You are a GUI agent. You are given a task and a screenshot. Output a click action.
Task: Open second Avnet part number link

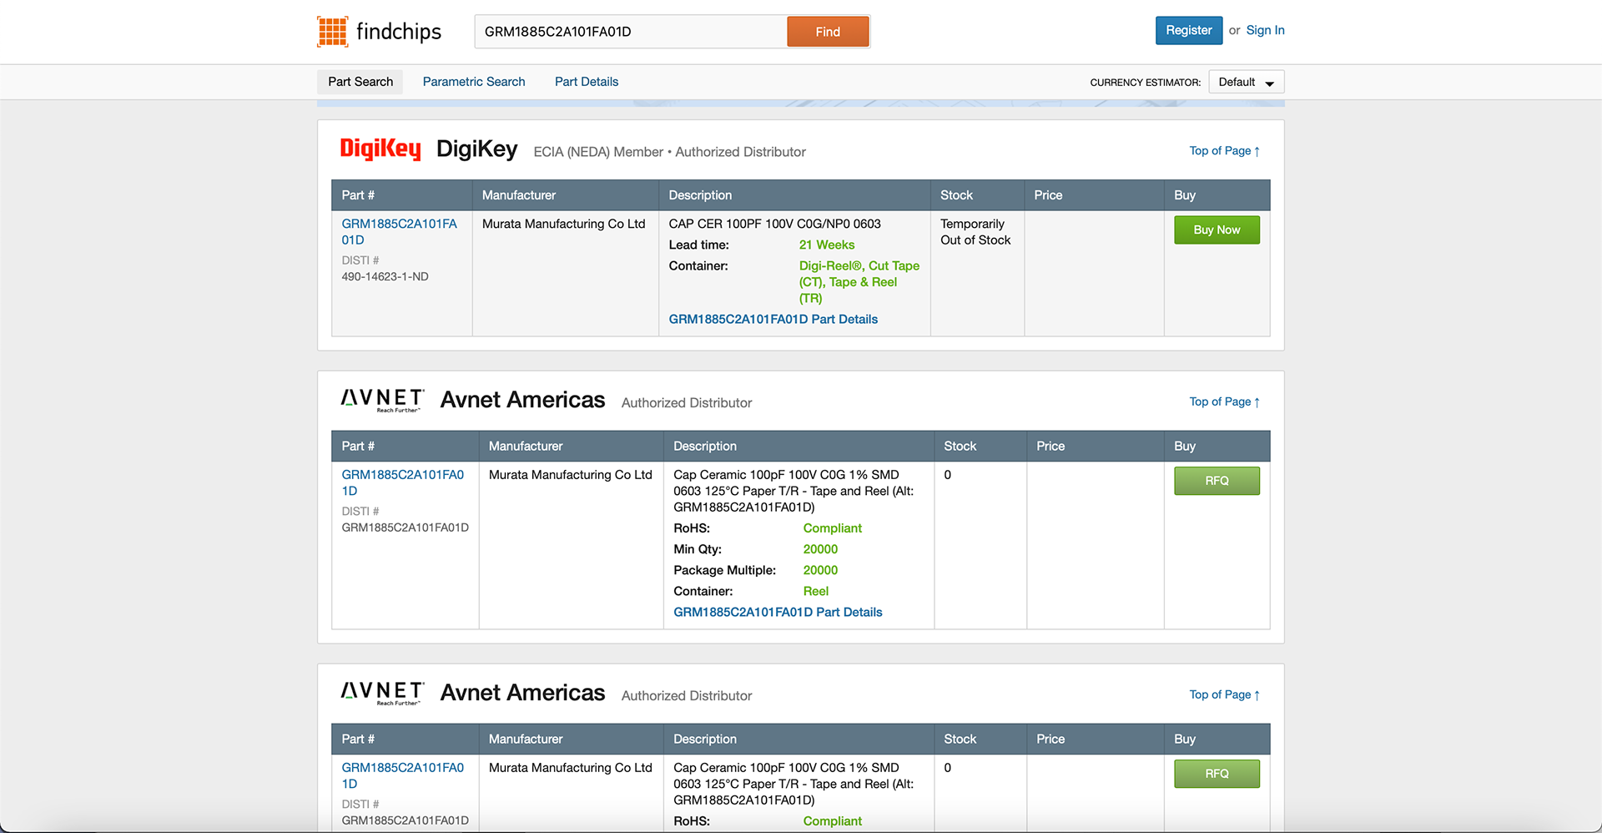coord(402,776)
